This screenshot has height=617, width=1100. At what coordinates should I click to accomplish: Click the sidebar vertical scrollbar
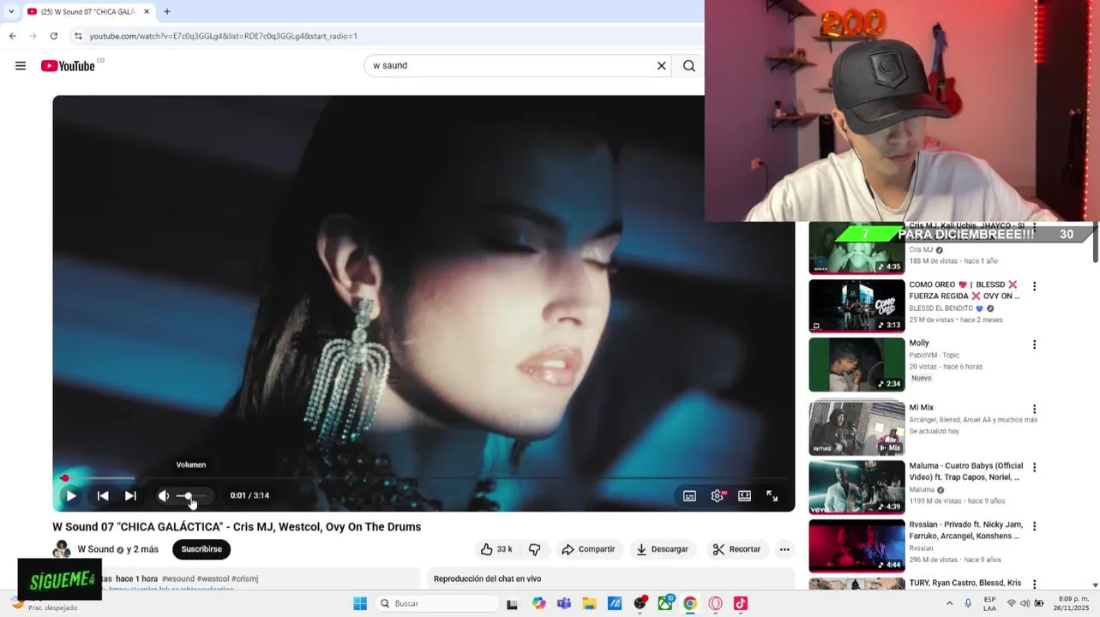pyautogui.click(x=1095, y=244)
